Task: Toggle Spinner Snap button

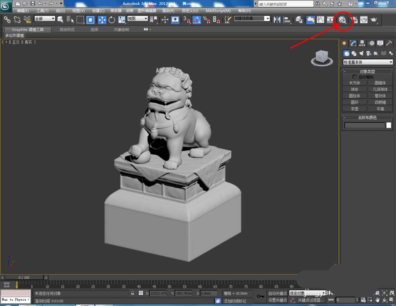Action: point(217,19)
